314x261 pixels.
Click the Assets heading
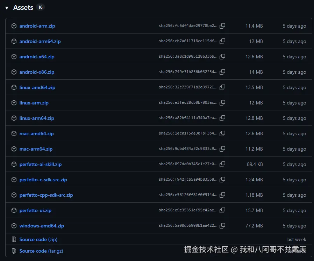tap(23, 8)
